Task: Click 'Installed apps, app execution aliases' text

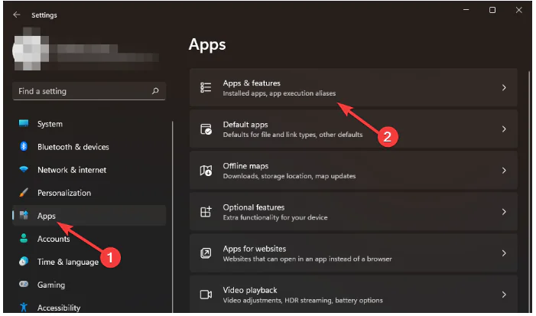Action: tap(279, 93)
